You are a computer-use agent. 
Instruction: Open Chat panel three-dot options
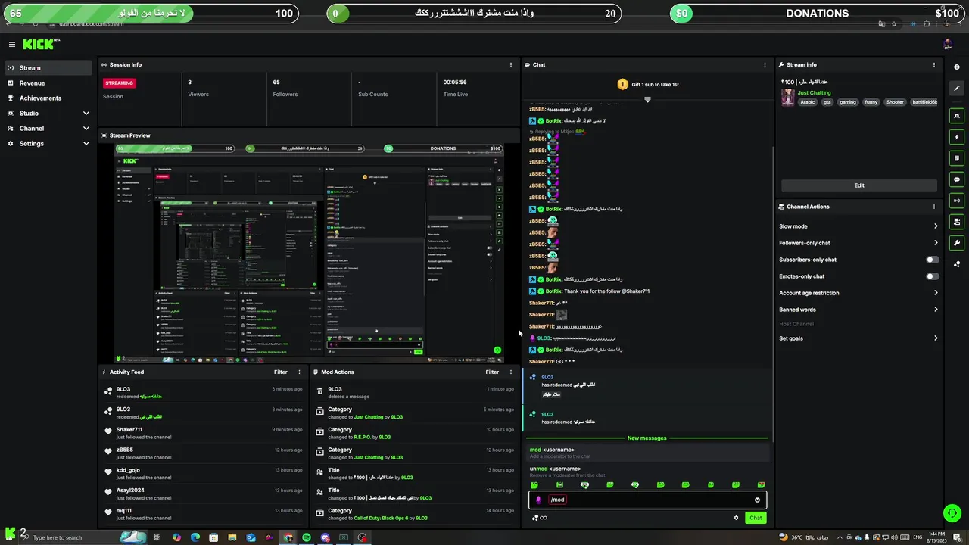point(765,65)
